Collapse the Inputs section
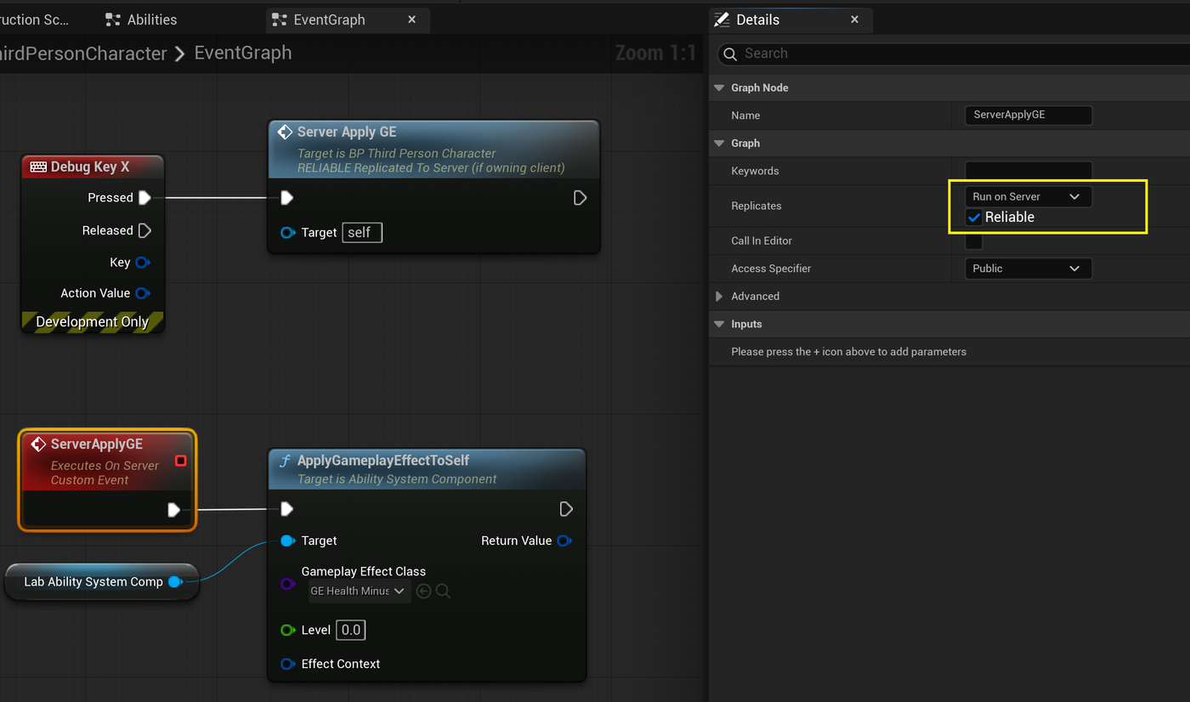The width and height of the screenshot is (1190, 702). [x=719, y=324]
